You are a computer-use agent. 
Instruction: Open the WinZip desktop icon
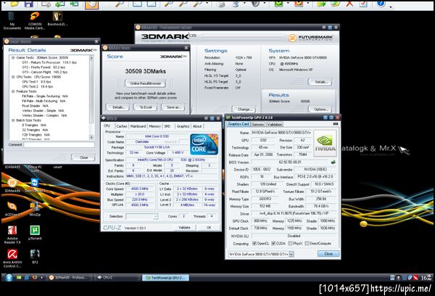point(35,209)
